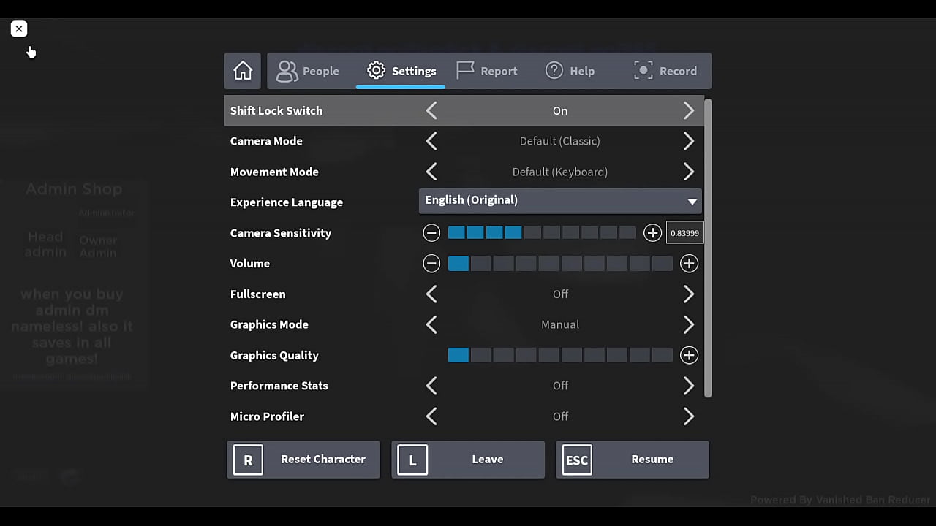Switch Graphics Mode using the right arrow
Viewport: 936px width, 526px height.
[x=688, y=324]
